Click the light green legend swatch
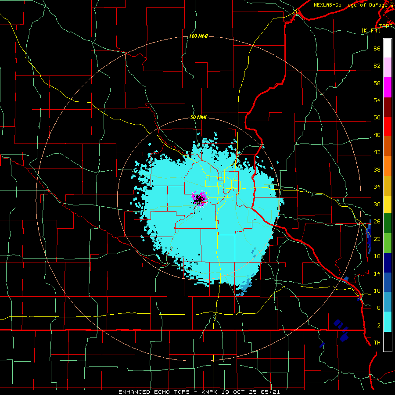The height and width of the screenshot is (395, 395). point(388,243)
